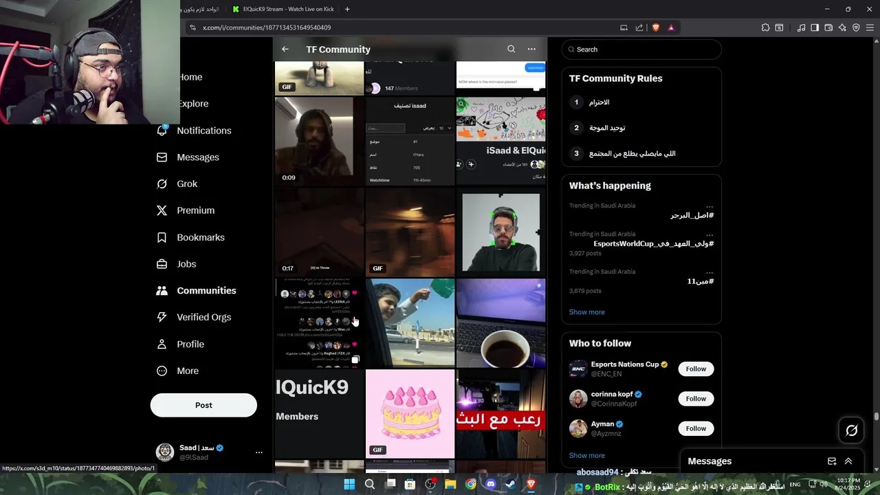Click the Search X input field
Viewport: 880px width, 495px height.
click(641, 49)
